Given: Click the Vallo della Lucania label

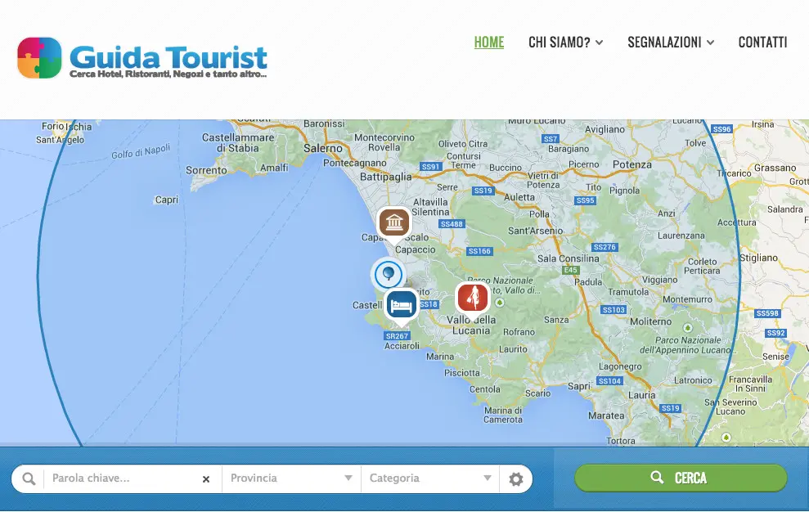Looking at the screenshot, I should click(471, 326).
